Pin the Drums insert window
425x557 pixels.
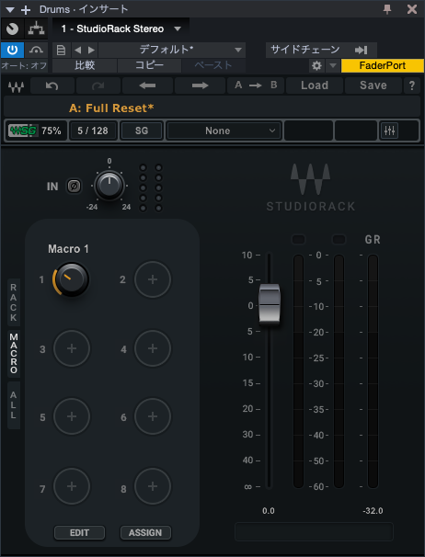(387, 9)
